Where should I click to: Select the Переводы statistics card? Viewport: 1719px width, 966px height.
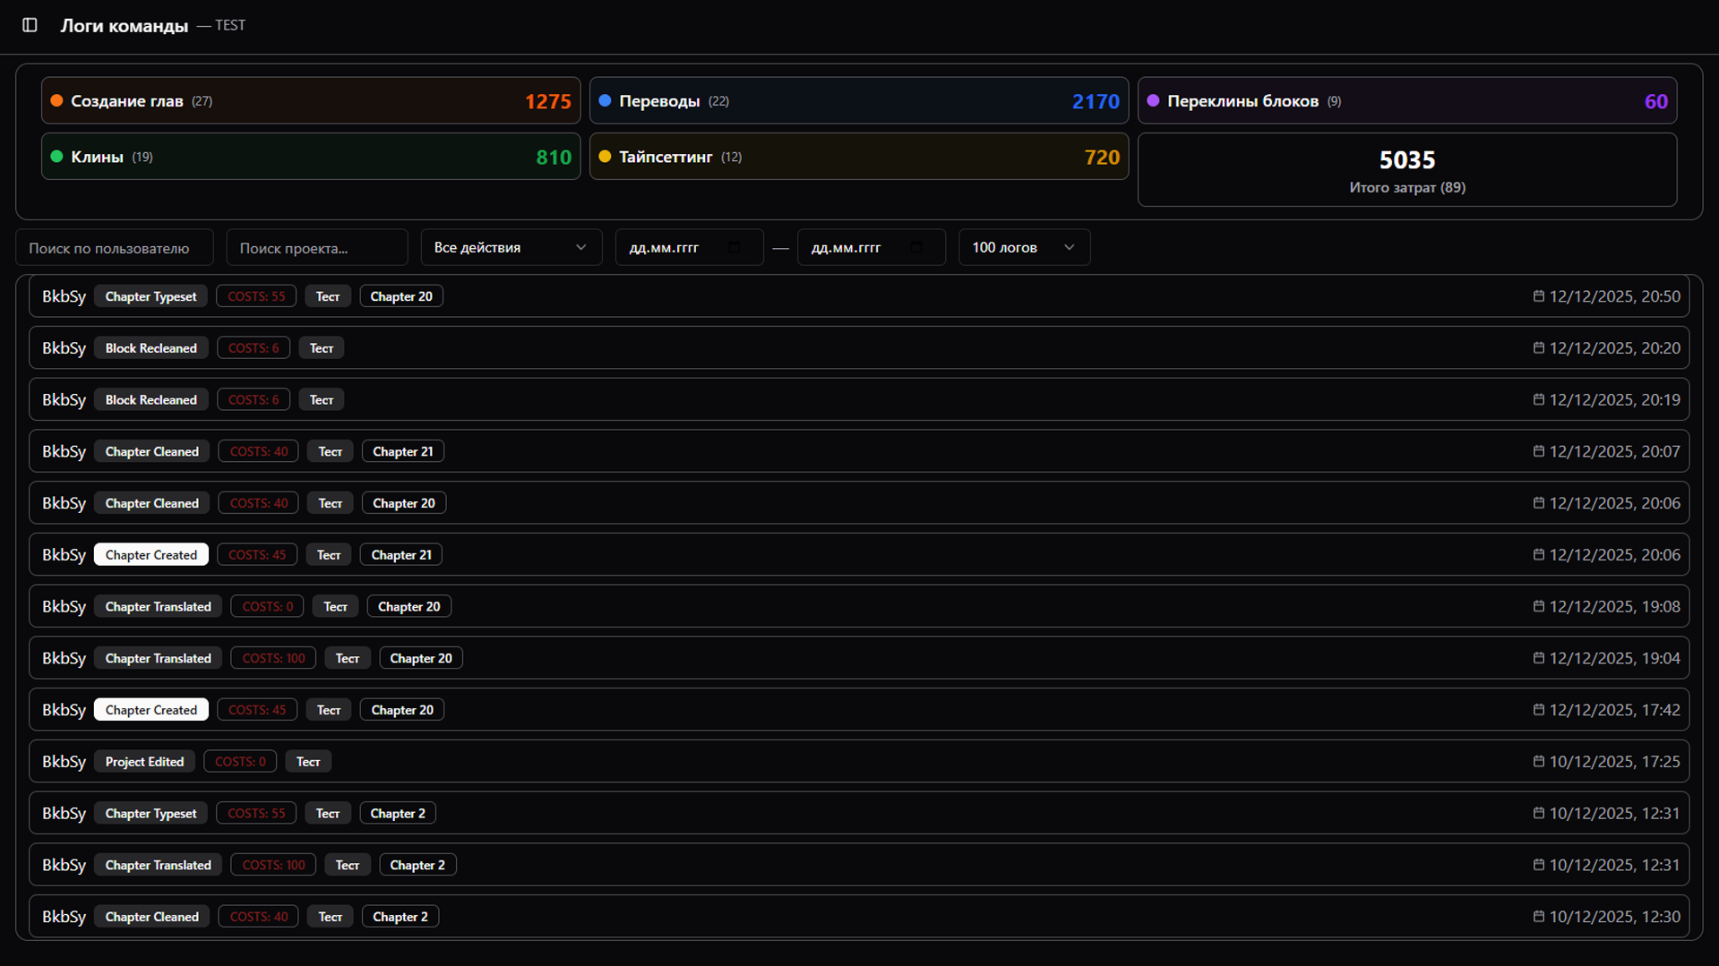(858, 101)
